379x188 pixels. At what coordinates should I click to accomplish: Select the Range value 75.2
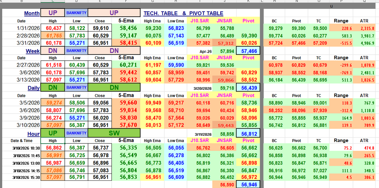(341, 147)
